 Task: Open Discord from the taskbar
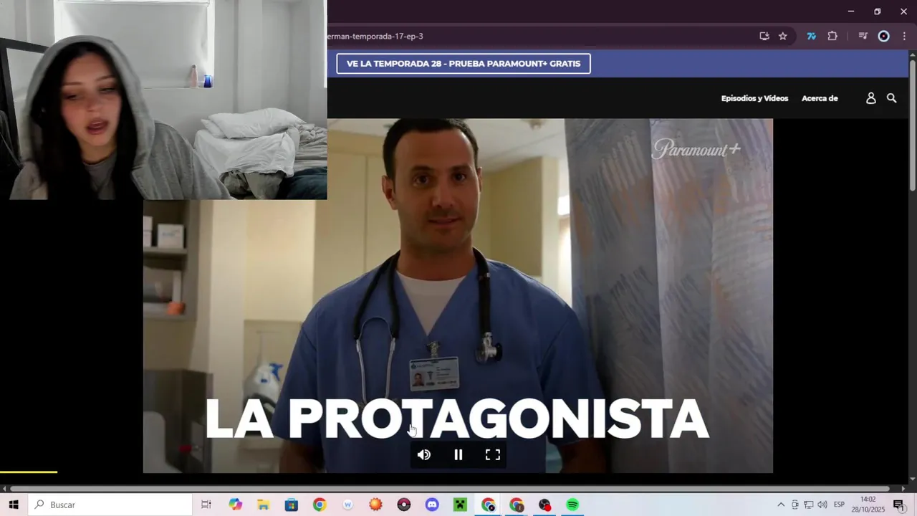point(432,505)
